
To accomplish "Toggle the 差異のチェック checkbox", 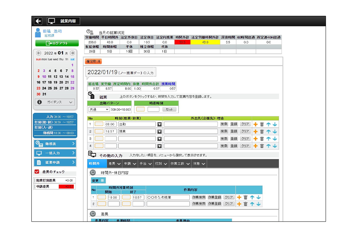I will 37,172.
